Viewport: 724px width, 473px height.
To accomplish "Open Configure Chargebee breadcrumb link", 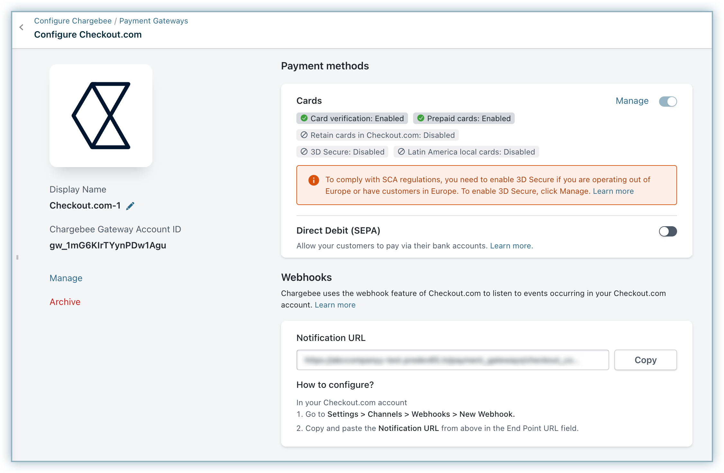I will pyautogui.click(x=73, y=21).
